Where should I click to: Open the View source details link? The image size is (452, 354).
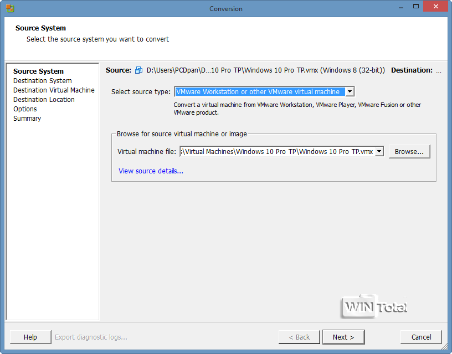click(151, 171)
